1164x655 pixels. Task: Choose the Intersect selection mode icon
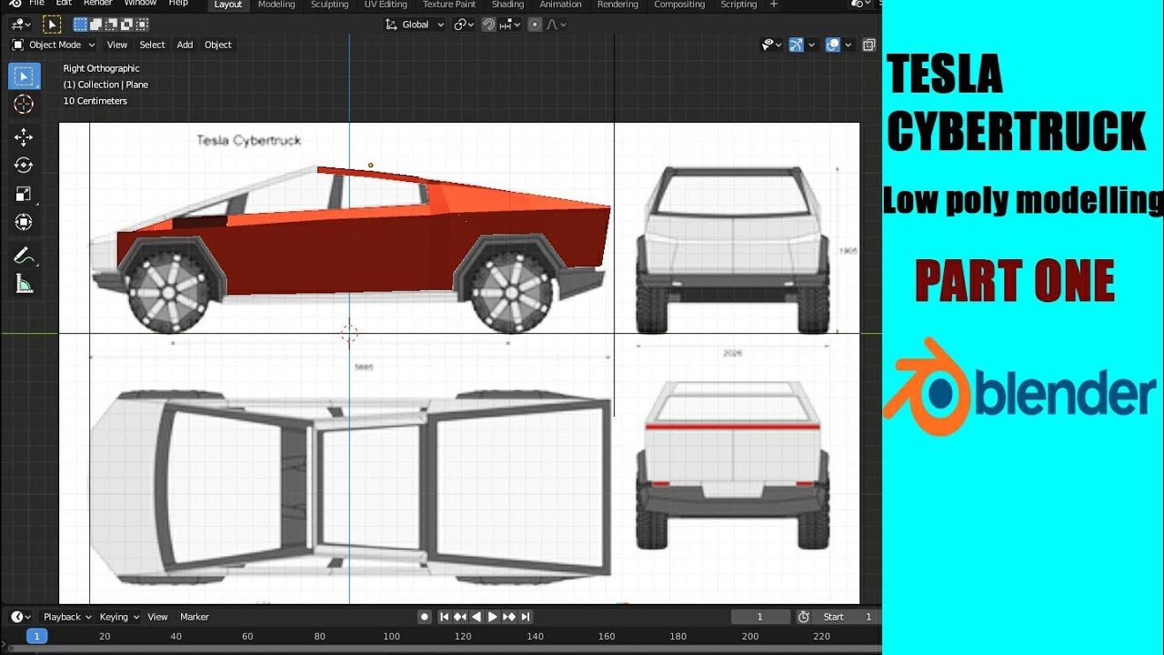click(142, 25)
